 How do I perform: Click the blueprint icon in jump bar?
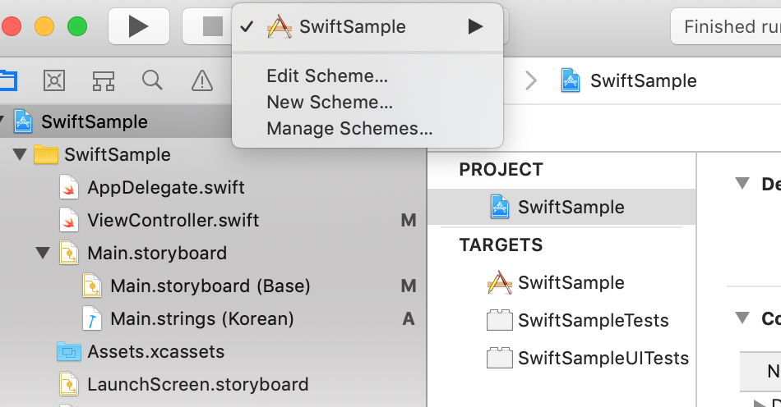pos(571,80)
